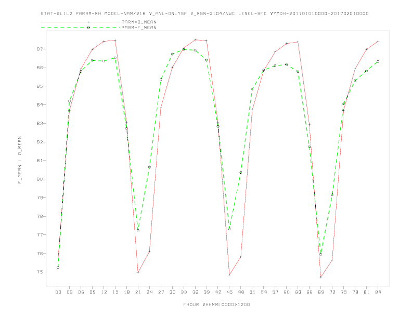Click x-axis tick label 21
Screen dimensions: 412x318
pos(138,292)
